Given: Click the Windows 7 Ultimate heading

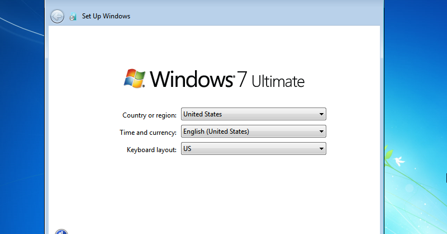Looking at the screenshot, I should click(x=227, y=79).
